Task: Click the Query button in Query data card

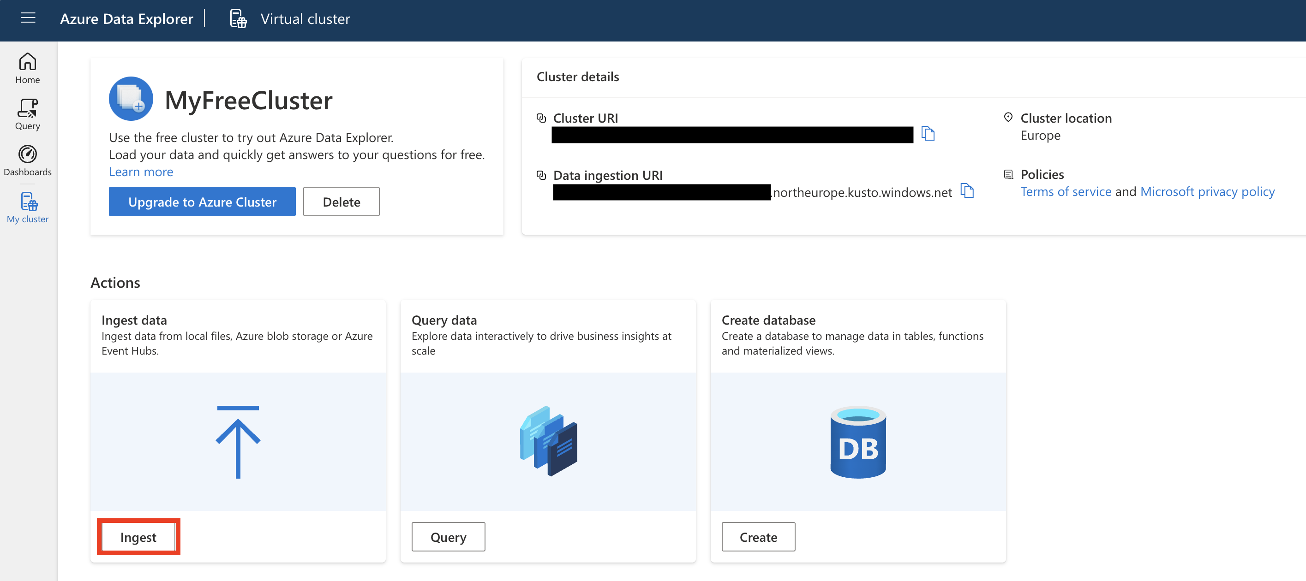Action: click(448, 537)
